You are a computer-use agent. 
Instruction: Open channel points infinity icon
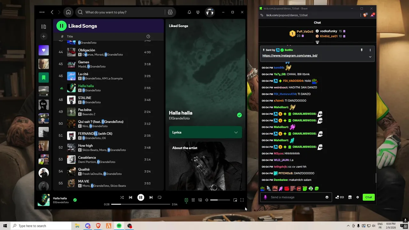coord(340,197)
